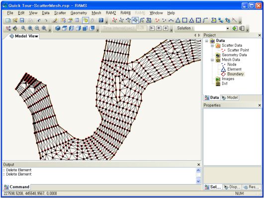Image resolution: width=264 pixels, height=198 pixels.
Task: Click the record animation button
Action: pos(166,28)
